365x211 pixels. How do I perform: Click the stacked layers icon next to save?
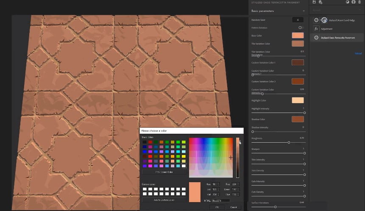click(x=320, y=2)
